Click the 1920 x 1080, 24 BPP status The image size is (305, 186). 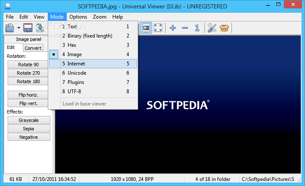tap(132, 179)
